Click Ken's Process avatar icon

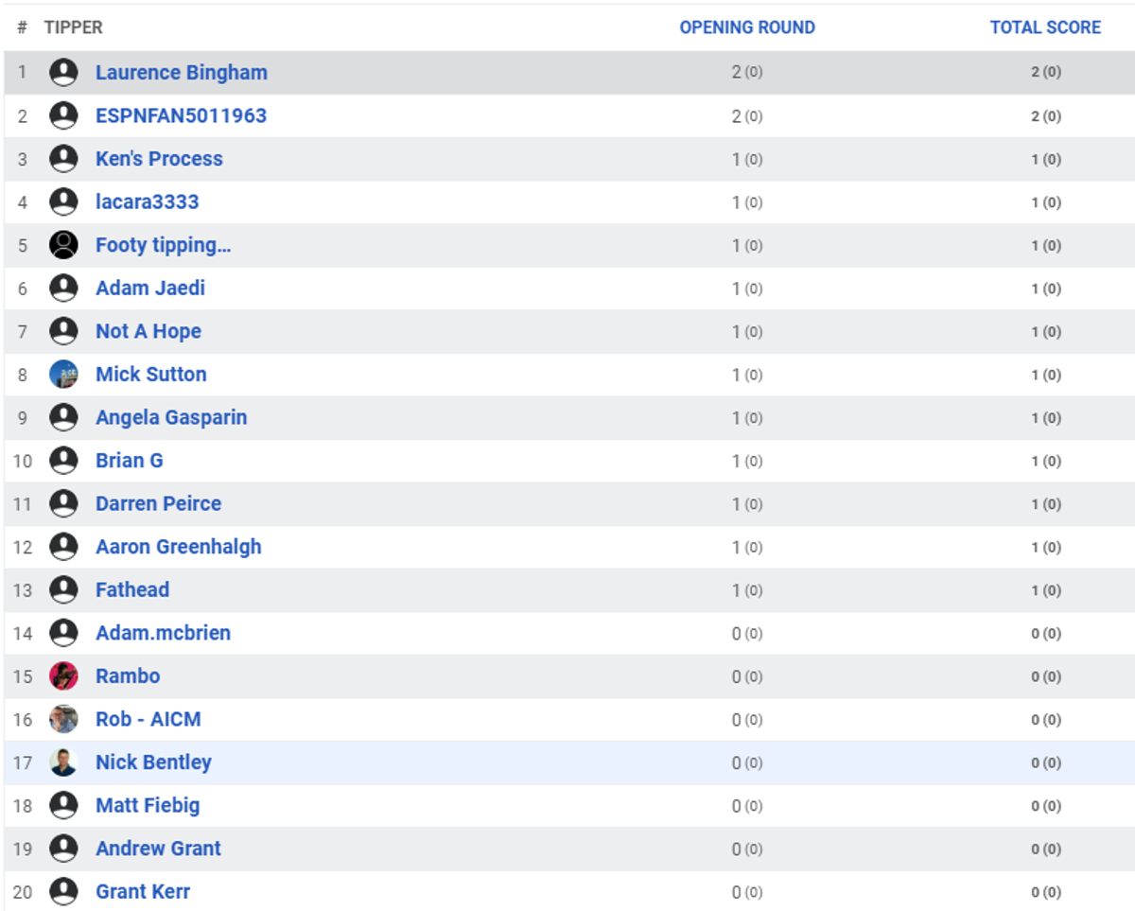[x=63, y=159]
